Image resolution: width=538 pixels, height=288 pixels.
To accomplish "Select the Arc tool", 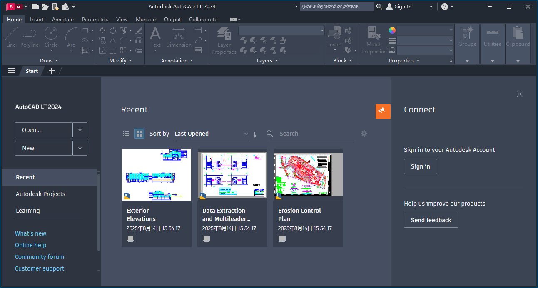I will [x=70, y=37].
